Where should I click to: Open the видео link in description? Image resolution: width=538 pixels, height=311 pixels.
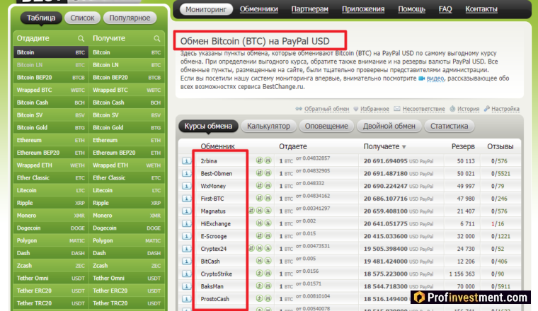(435, 78)
